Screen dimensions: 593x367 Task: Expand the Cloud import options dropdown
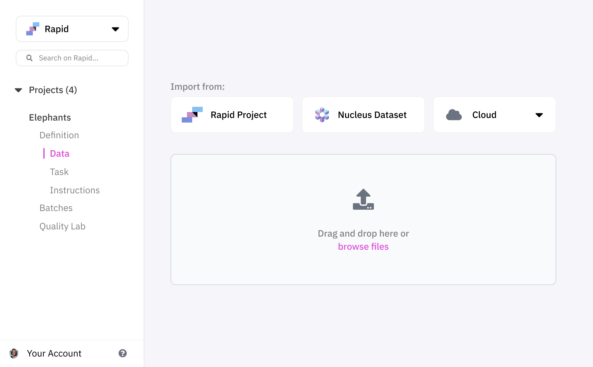coord(540,115)
